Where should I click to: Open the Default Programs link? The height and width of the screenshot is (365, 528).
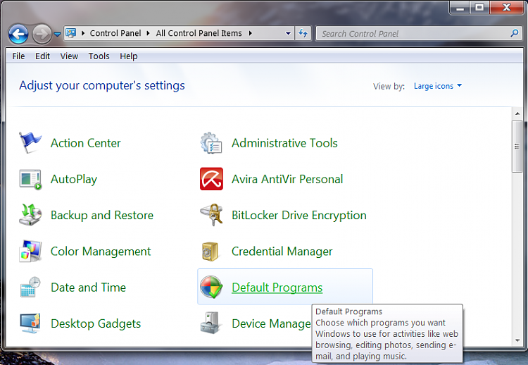click(277, 287)
